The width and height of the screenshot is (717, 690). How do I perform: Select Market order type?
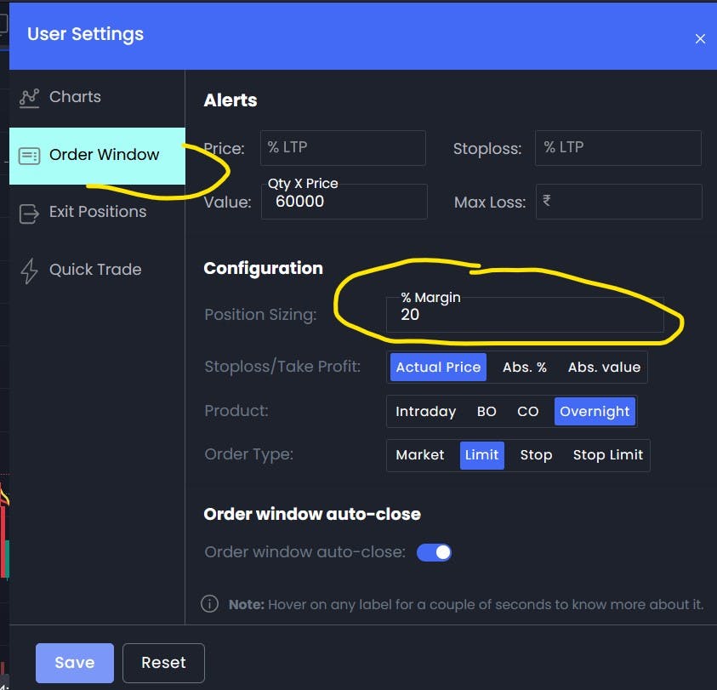tap(420, 455)
